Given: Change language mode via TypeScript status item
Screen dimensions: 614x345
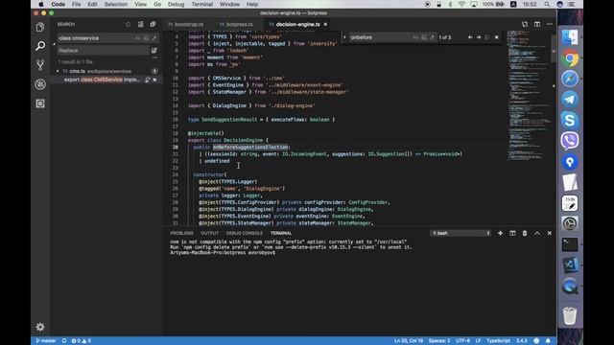Looking at the screenshot, I should [x=498, y=341].
